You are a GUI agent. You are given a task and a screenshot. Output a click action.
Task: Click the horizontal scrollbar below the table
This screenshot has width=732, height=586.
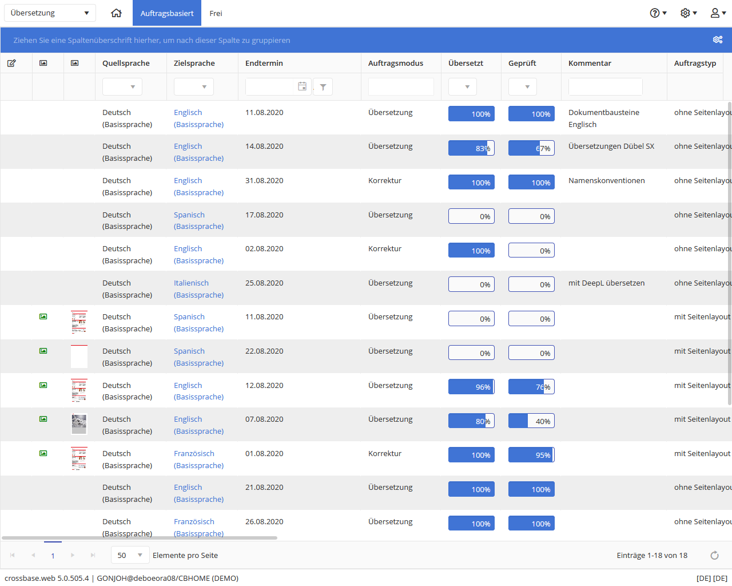click(140, 538)
